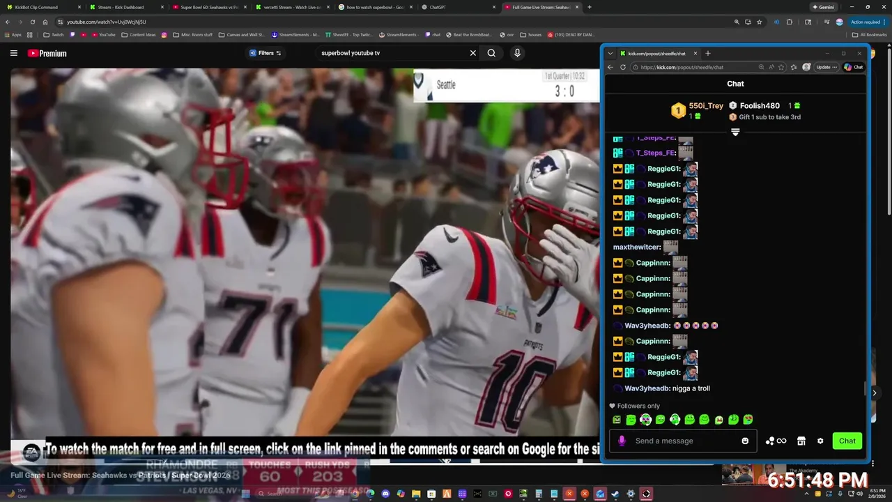
Task: Reload the YouTube page in Chrome
Action: coord(32,22)
